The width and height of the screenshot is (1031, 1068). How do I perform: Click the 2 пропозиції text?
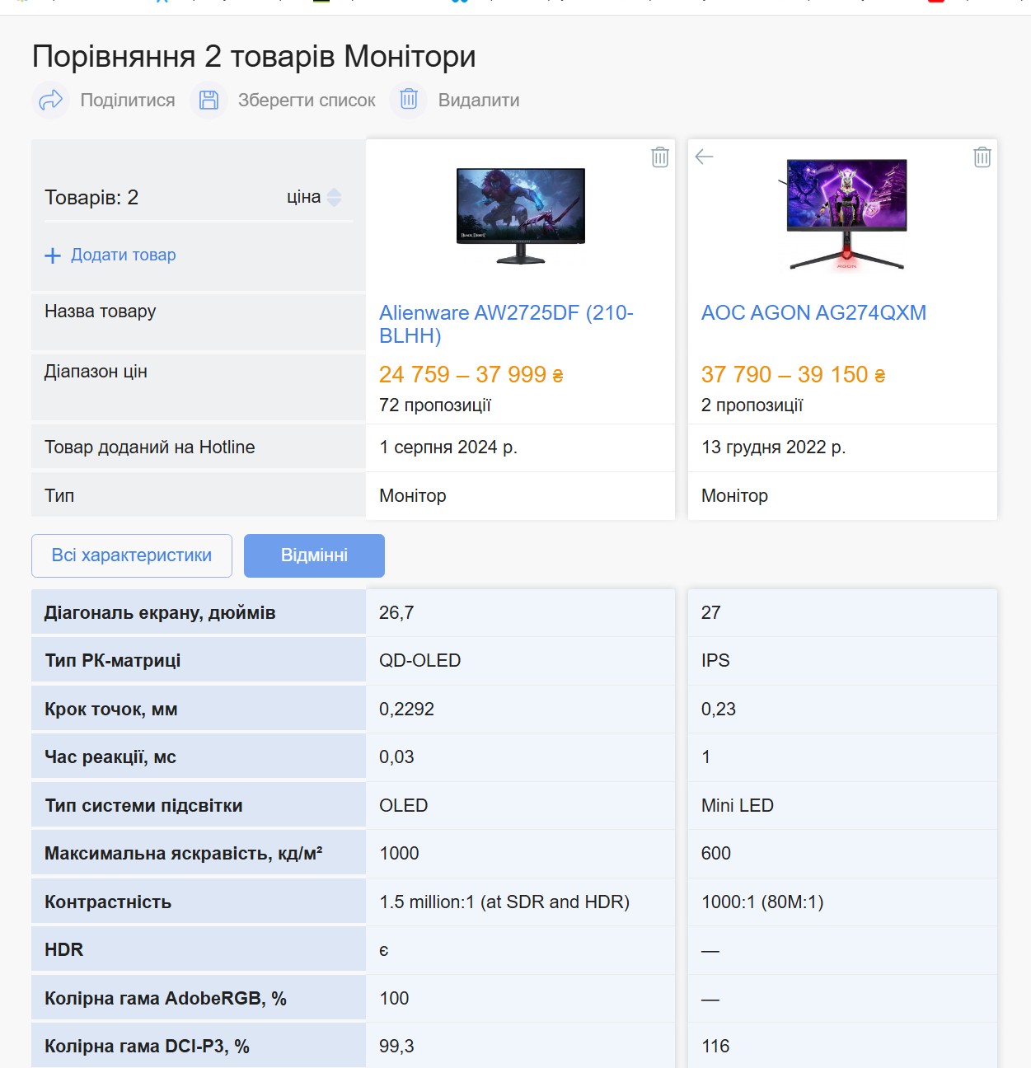[752, 405]
